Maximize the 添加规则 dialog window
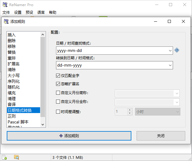Viewport: 192px width, 161px height. [x=169, y=21]
